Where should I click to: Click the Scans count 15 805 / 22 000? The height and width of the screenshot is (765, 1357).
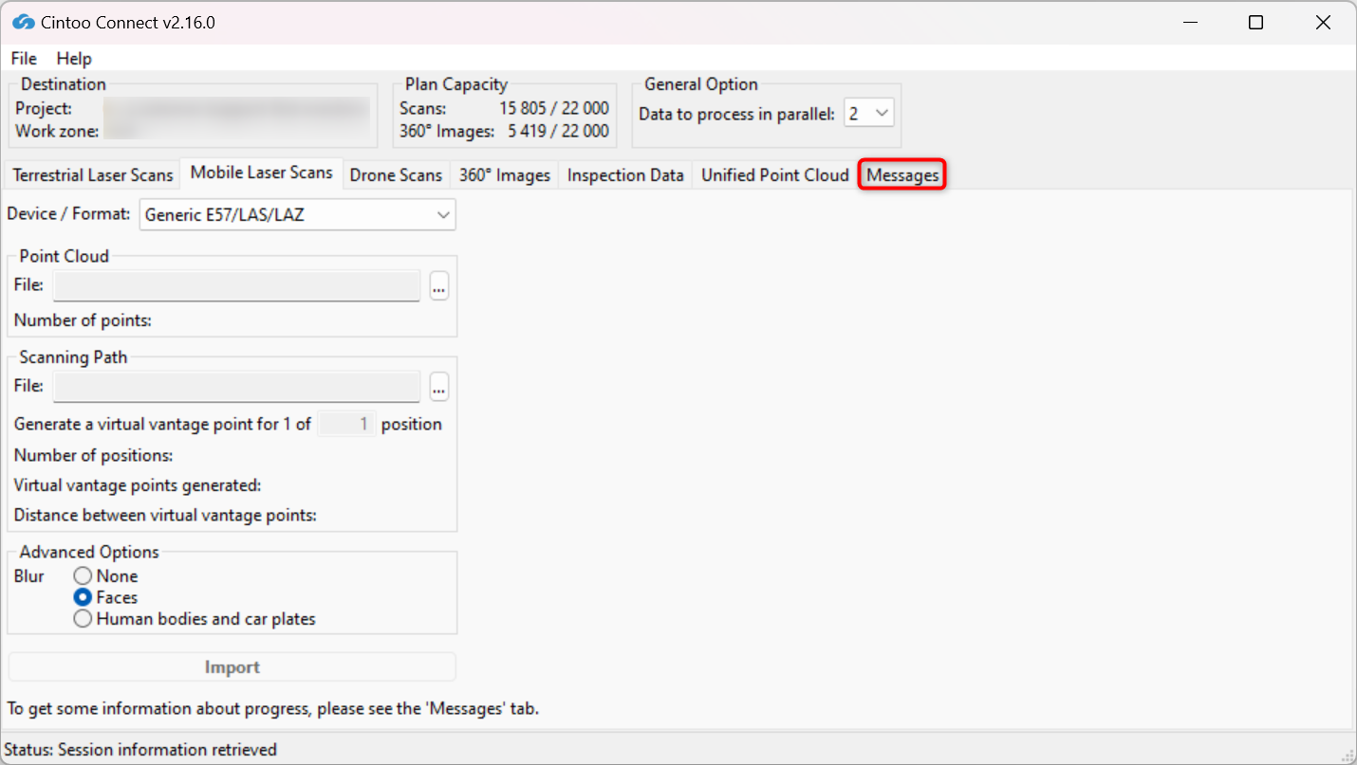tap(554, 109)
